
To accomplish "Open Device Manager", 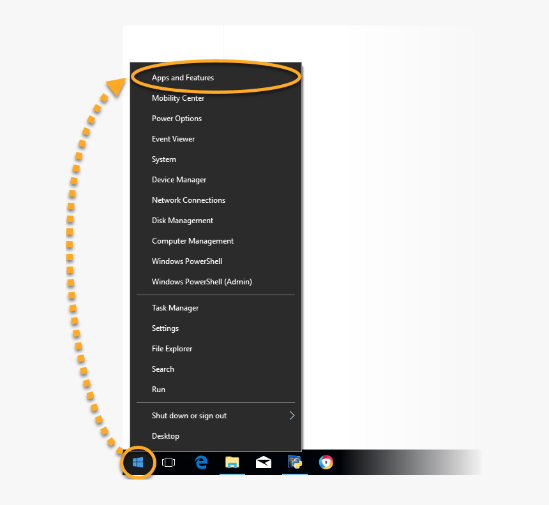I will [x=179, y=179].
